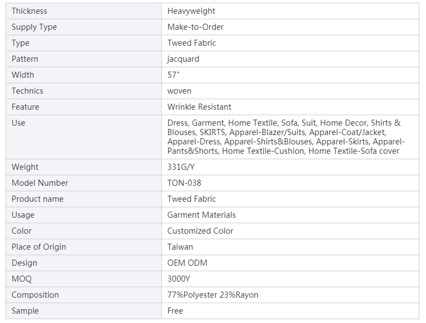Click the Tweed Fabric value beside Type
This screenshot has width=426, height=323.
(x=191, y=43)
